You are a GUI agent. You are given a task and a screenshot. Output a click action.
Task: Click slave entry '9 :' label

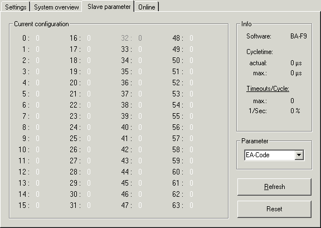point(26,138)
